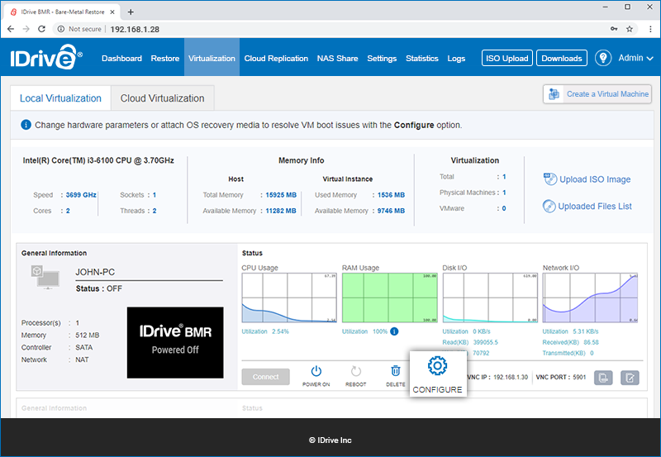Click the IDrive logo

tap(46, 57)
